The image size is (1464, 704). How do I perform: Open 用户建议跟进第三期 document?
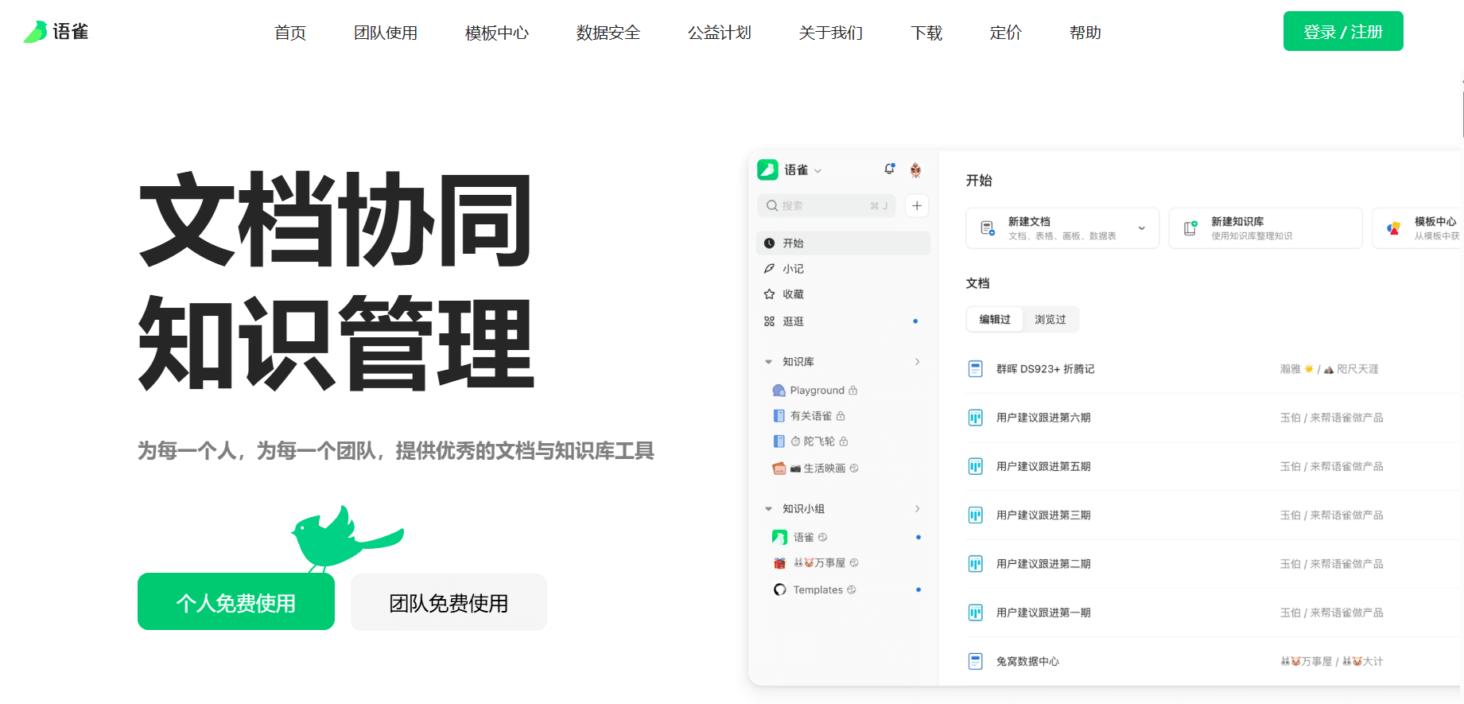pyautogui.click(x=1043, y=515)
